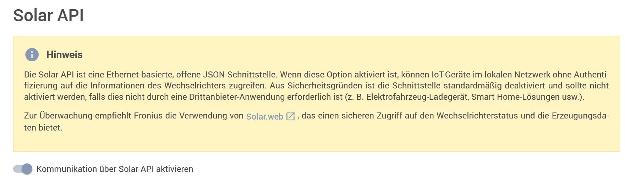Disable the Solar API communication toggle
The height and width of the screenshot is (185, 625).
pyautogui.click(x=23, y=169)
